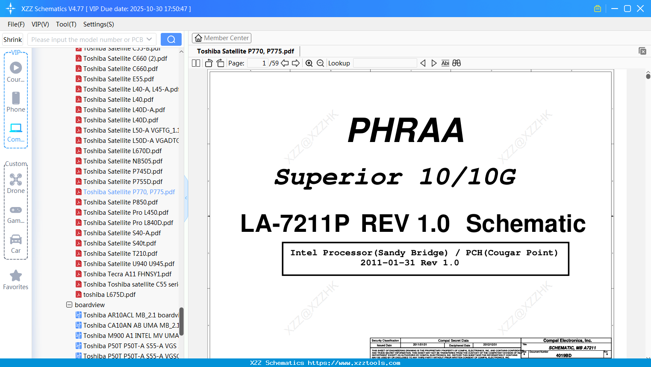Click the file tree vertical scrollbar thumb
This screenshot has height=367, width=651.
pos(181,321)
